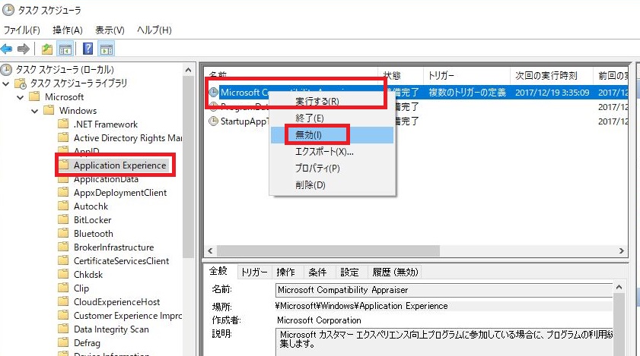This screenshot has width=640, height=356.
Task: Click the Up one level folder icon
Action: point(47,49)
